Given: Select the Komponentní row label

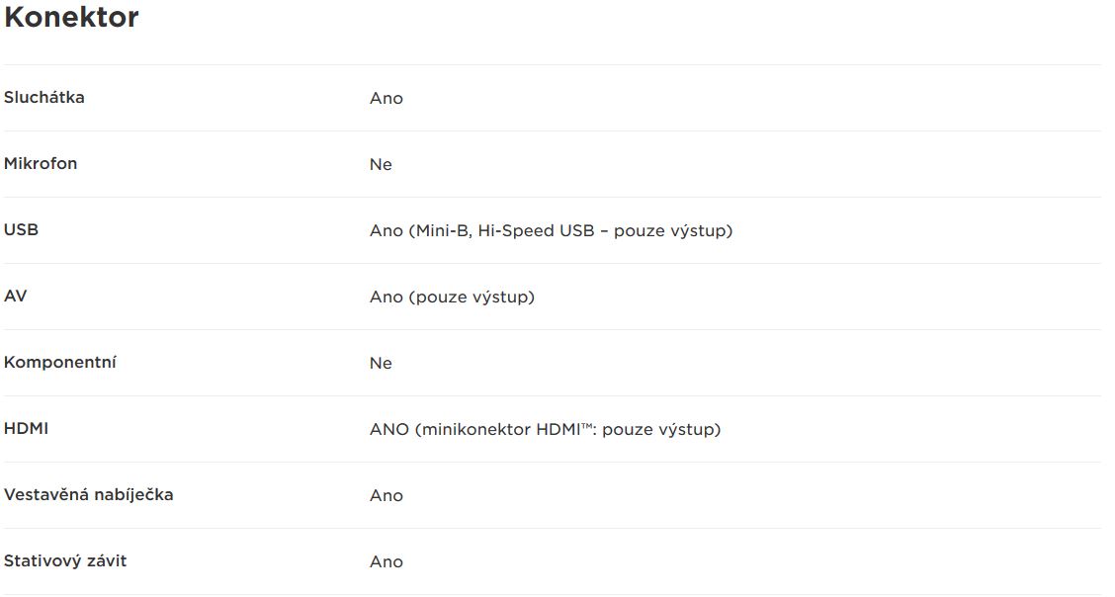Looking at the screenshot, I should [x=59, y=363].
